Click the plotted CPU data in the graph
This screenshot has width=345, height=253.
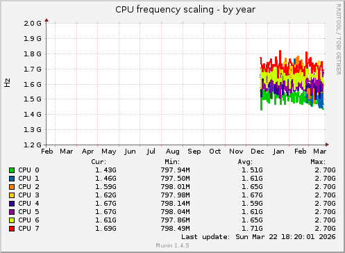292,80
